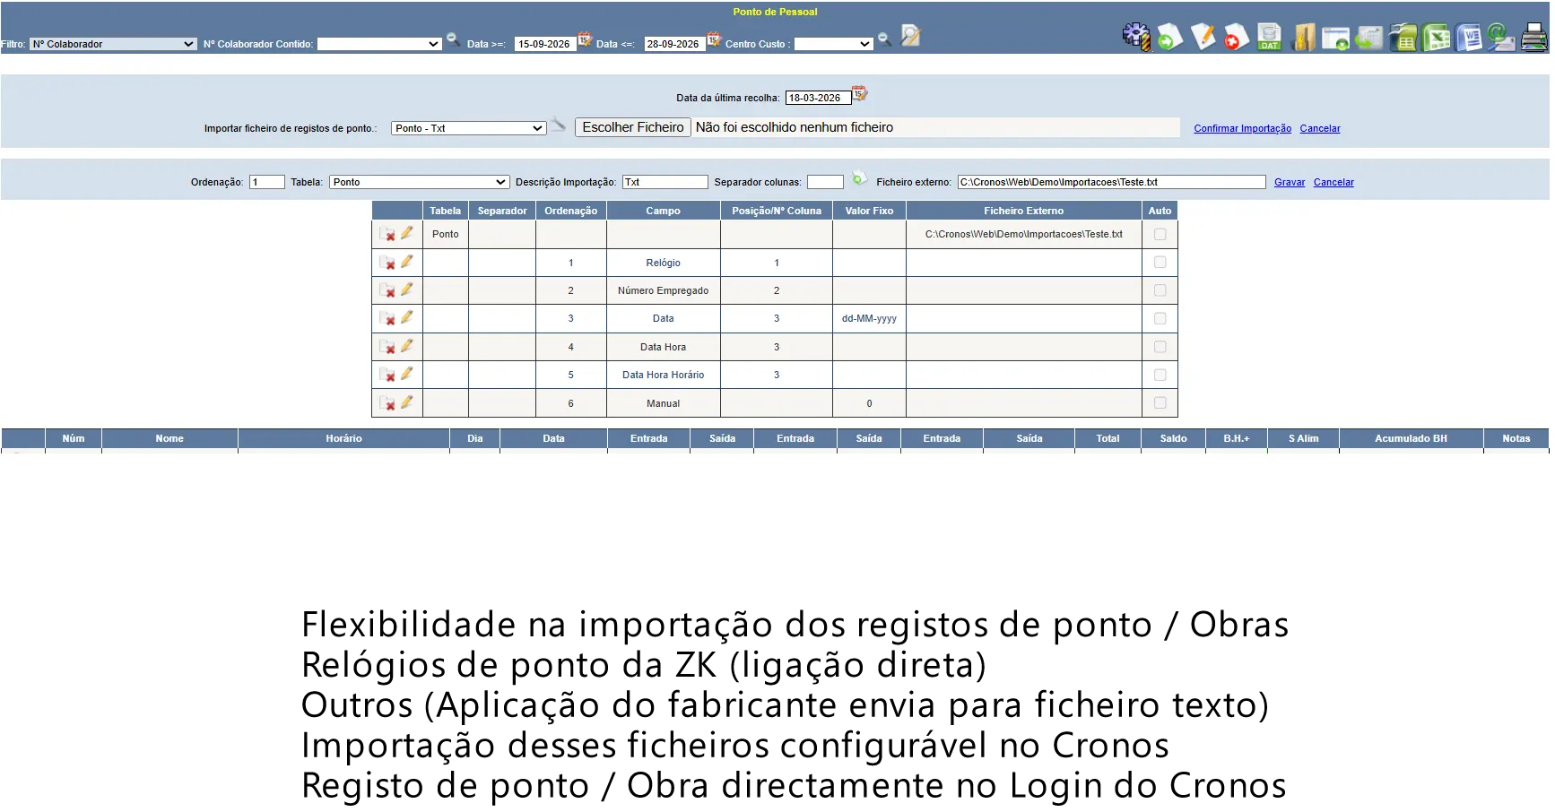Edit the Número Empregado row with pencil
Image resolution: width=1555 pixels, height=812 pixels.
(407, 289)
